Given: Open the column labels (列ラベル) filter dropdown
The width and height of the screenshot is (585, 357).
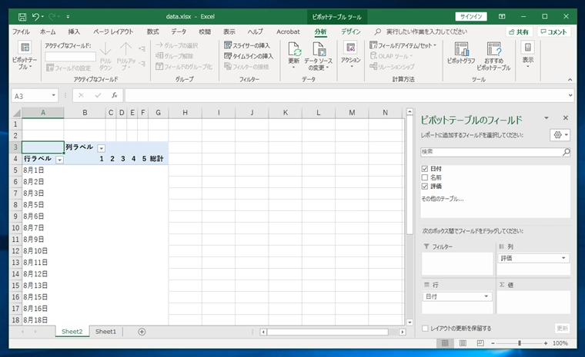Looking at the screenshot, I should point(101,147).
